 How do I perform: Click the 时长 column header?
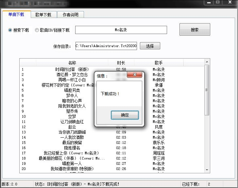tap(121, 63)
